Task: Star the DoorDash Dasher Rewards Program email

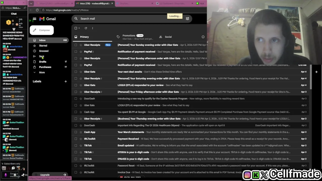Action: tap(81, 99)
